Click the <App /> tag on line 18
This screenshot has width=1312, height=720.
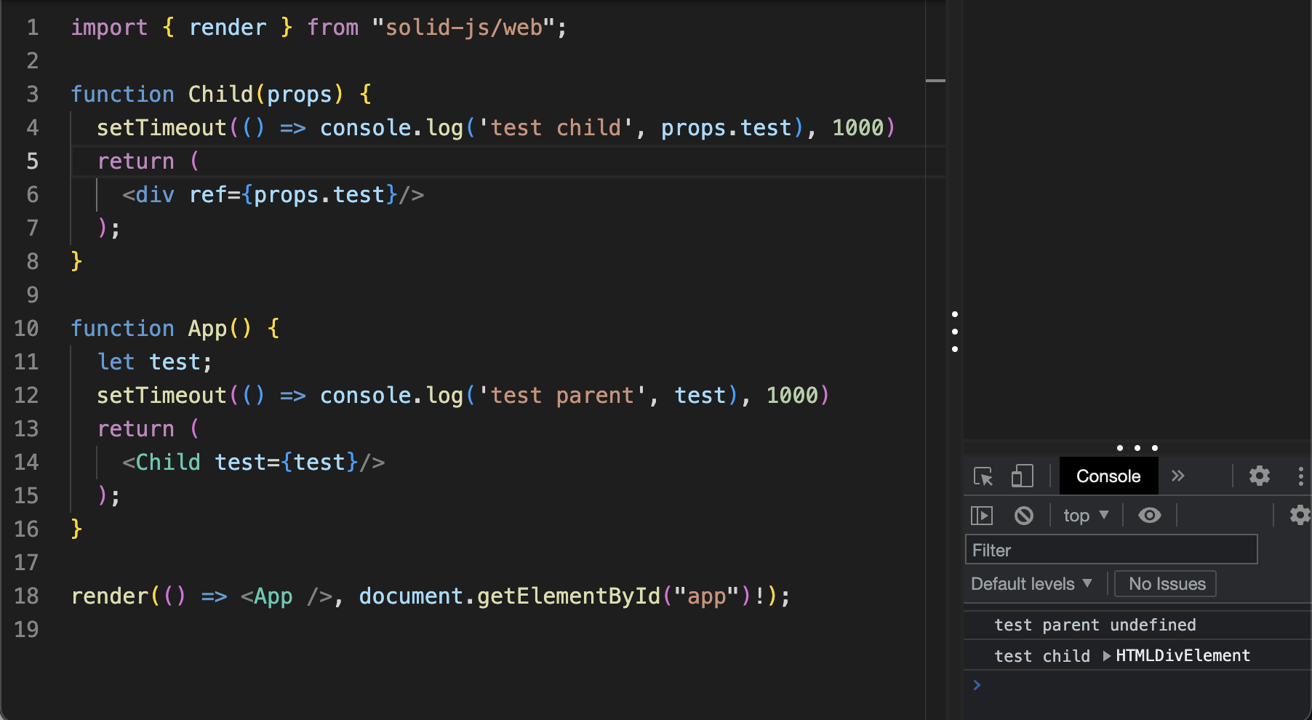coord(287,596)
